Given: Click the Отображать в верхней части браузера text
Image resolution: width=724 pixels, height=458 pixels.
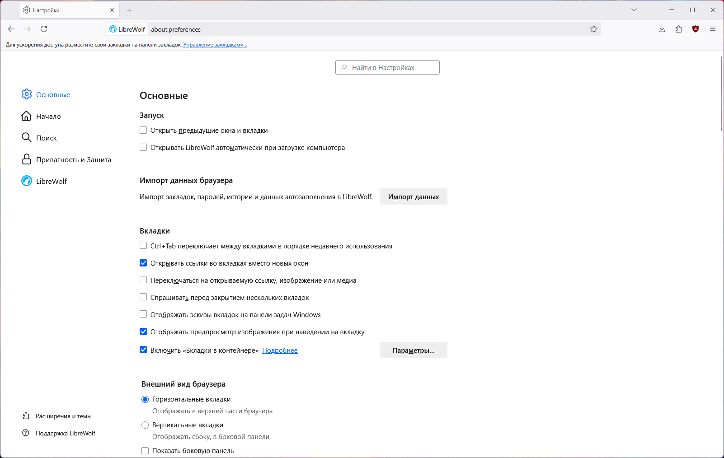Looking at the screenshot, I should click(212, 411).
